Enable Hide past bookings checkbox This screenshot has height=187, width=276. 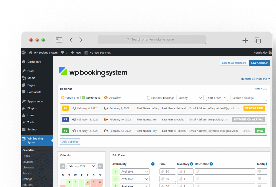point(149,98)
